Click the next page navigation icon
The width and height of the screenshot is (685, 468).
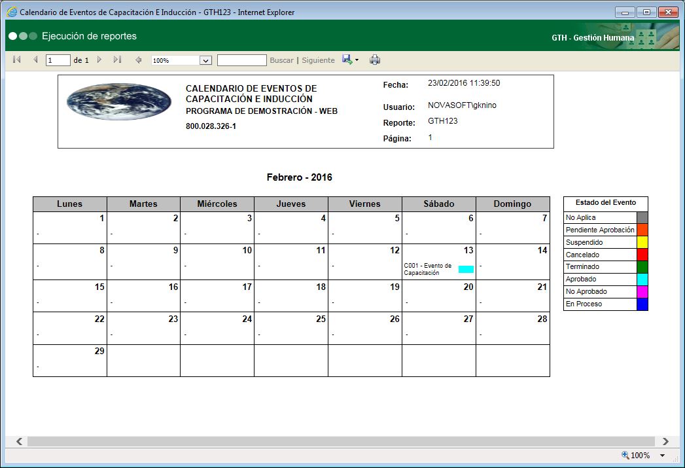[x=99, y=60]
